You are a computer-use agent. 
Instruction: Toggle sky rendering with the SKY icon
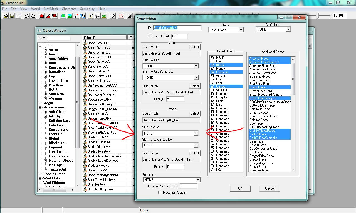(x=98, y=16)
